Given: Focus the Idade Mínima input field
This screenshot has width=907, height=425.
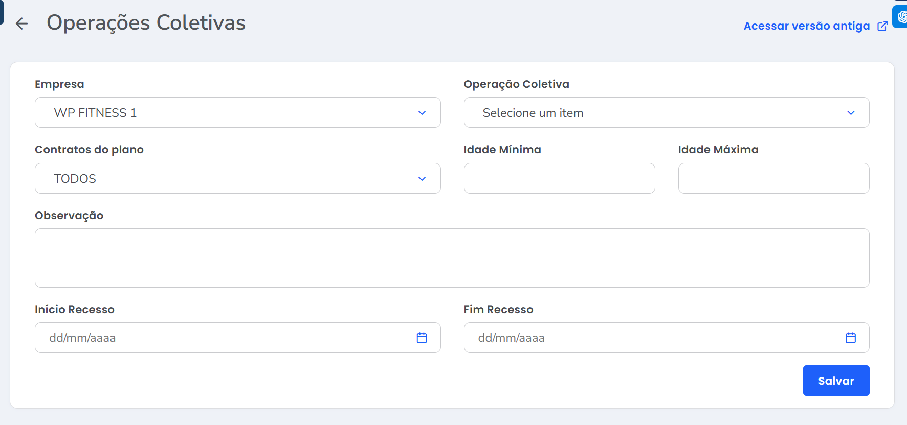Looking at the screenshot, I should click(559, 178).
